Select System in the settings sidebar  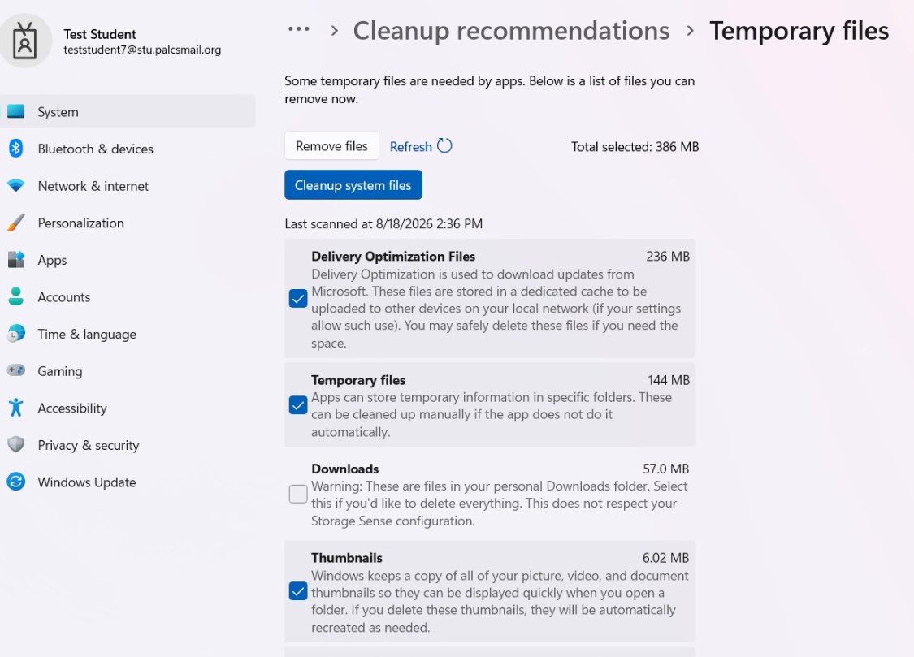[x=128, y=111]
